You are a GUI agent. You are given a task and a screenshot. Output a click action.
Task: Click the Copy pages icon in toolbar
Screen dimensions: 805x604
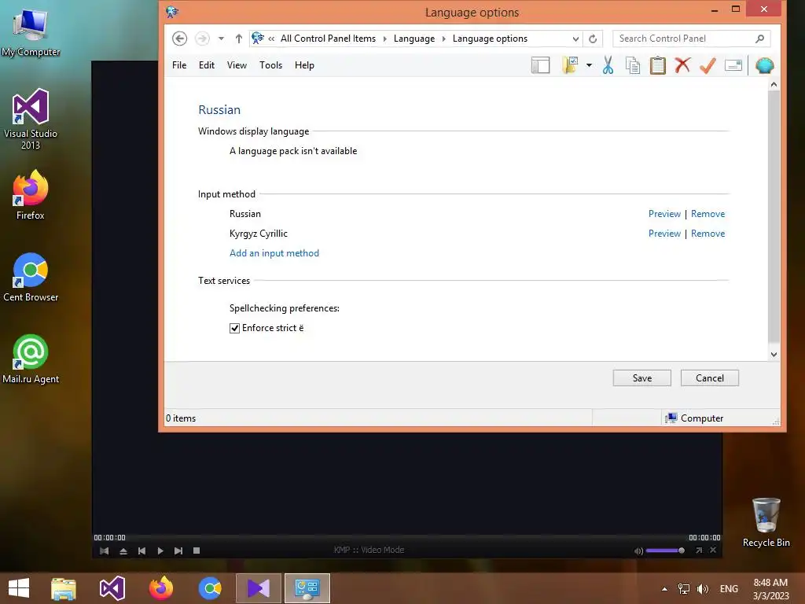[633, 66]
